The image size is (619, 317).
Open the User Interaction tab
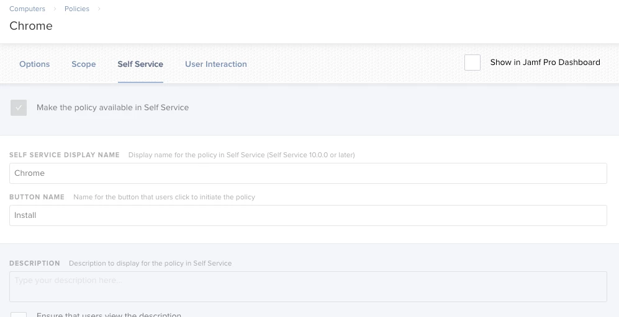click(x=216, y=64)
